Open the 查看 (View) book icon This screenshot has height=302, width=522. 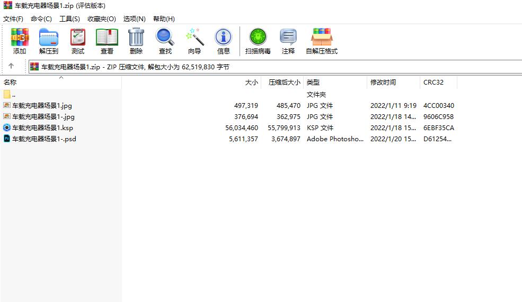coord(107,41)
